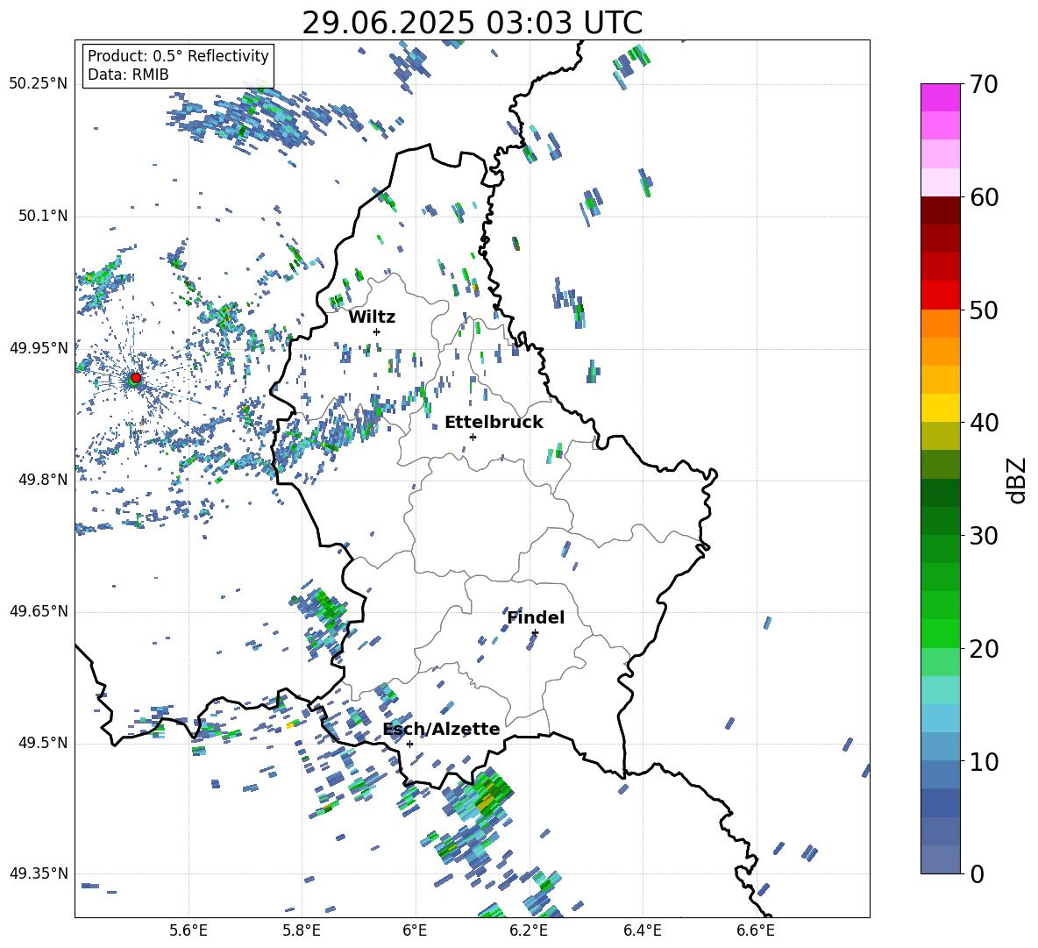Click the 40 colorbar tick label
1038x948 pixels.
point(985,423)
